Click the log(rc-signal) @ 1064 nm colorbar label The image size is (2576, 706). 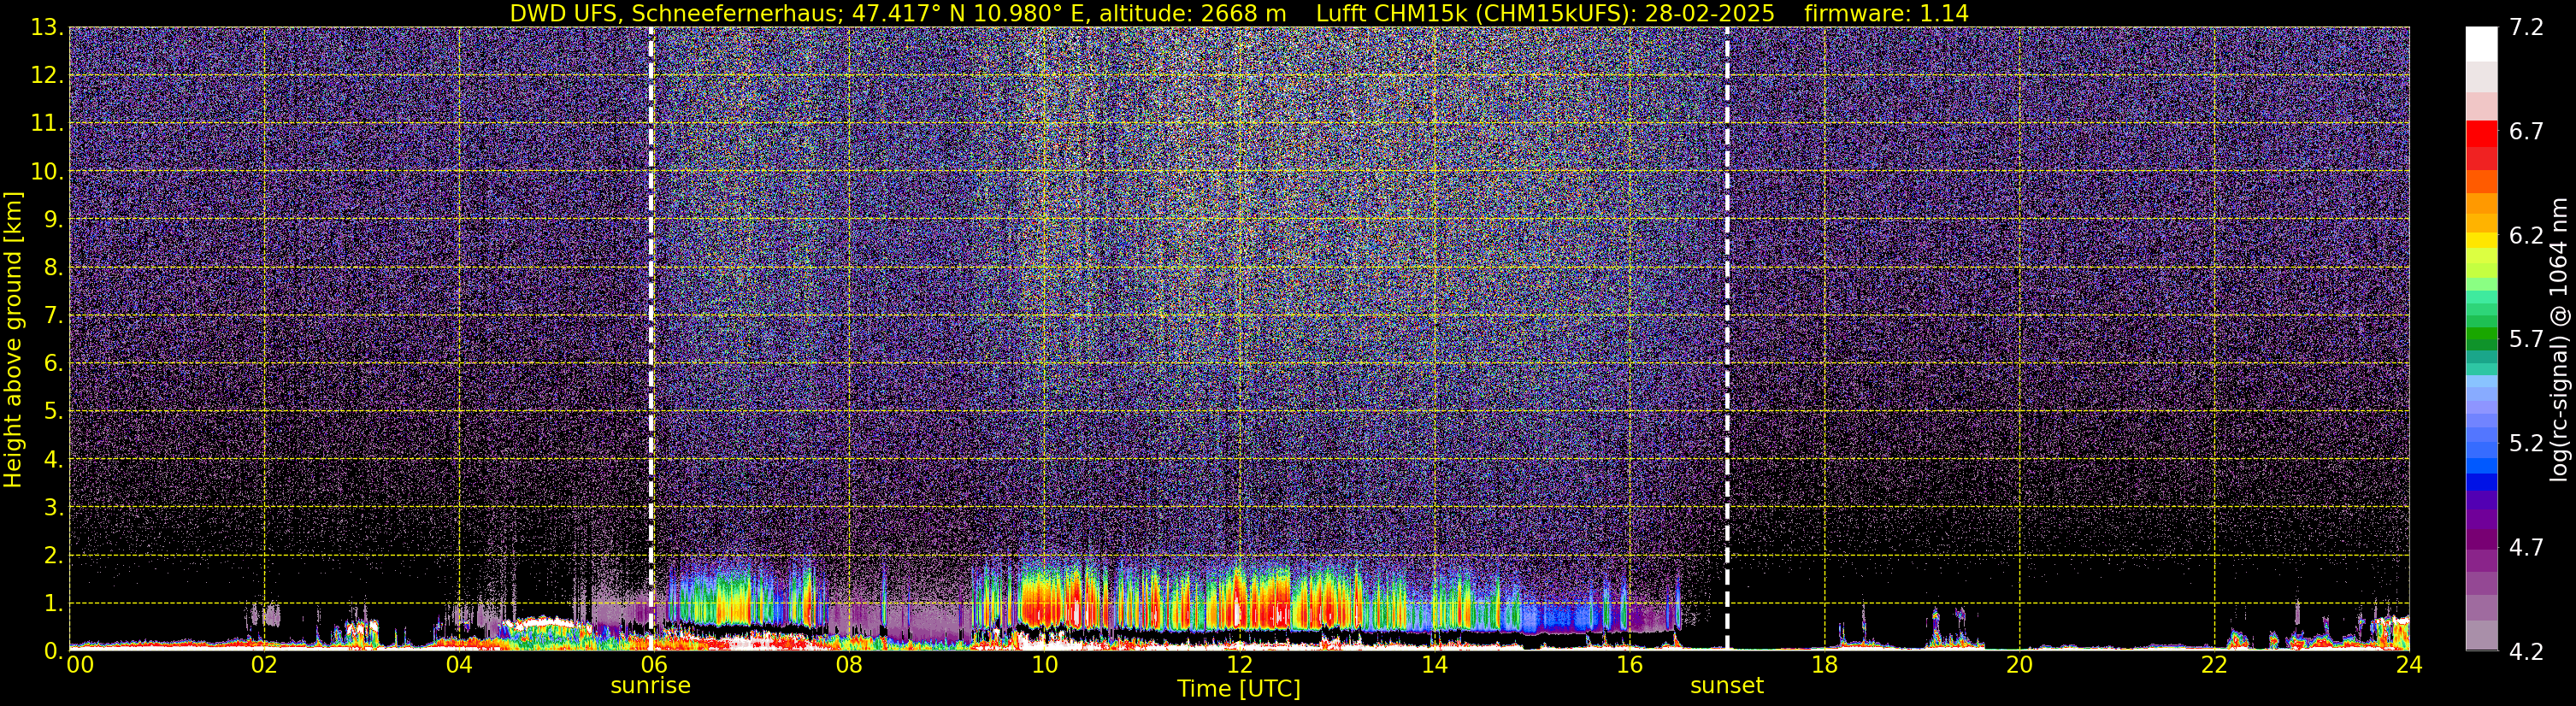2558,339
